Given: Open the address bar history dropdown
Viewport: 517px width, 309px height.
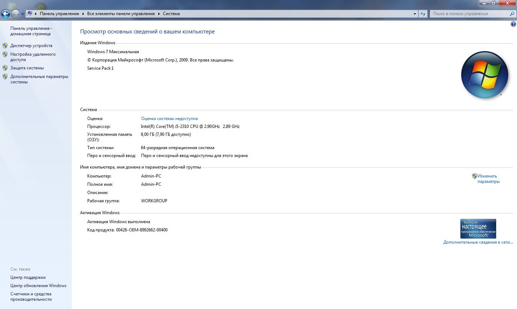Looking at the screenshot, I should click(x=415, y=14).
